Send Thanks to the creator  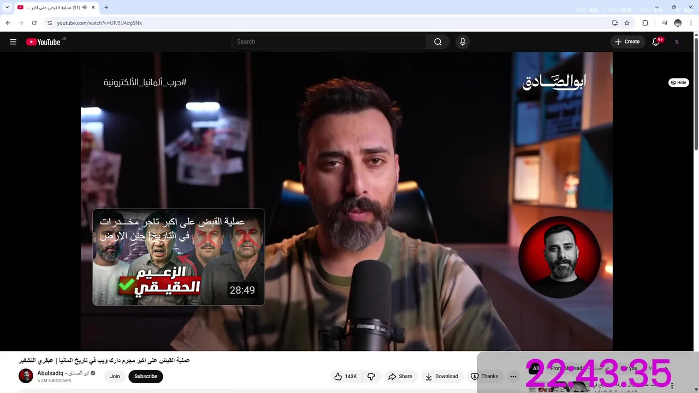484,377
